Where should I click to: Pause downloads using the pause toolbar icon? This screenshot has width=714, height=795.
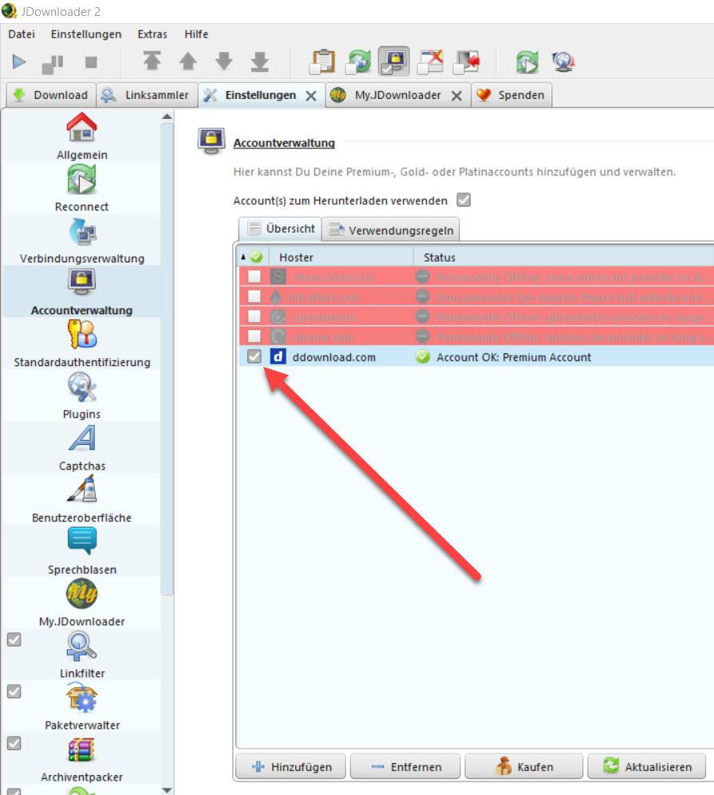(x=53, y=63)
